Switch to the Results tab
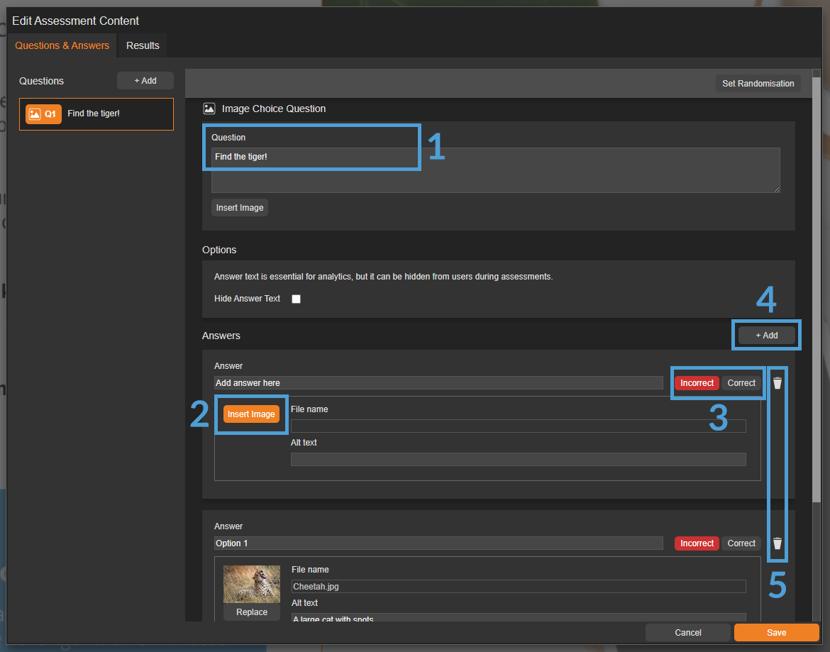 143,45
